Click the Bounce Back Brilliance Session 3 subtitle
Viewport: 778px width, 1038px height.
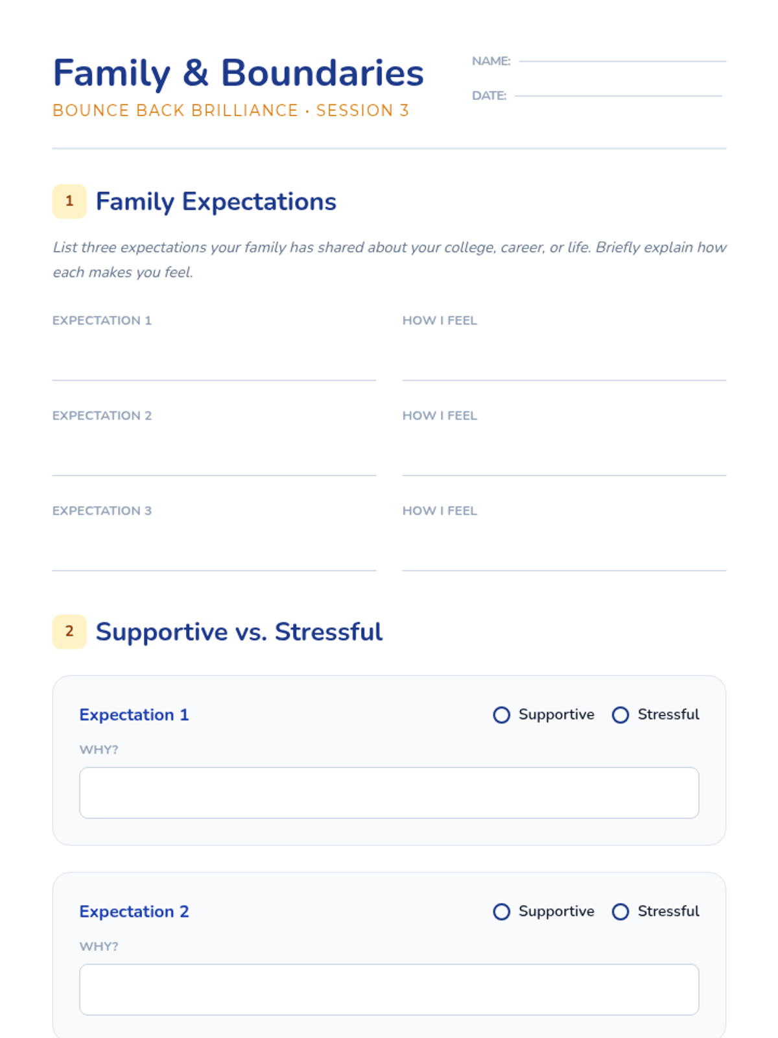coord(231,110)
